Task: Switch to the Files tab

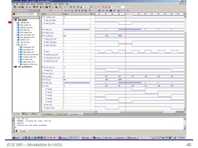Action: (x=17, y=114)
